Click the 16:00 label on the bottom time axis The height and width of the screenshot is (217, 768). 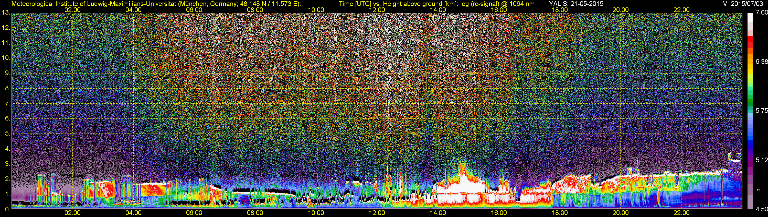tap(499, 213)
